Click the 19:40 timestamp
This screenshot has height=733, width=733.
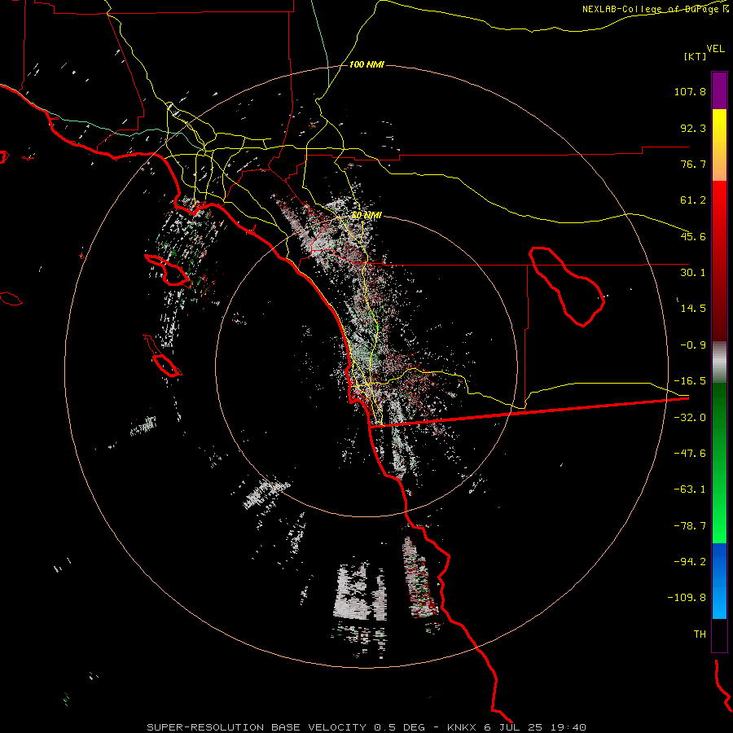point(568,727)
